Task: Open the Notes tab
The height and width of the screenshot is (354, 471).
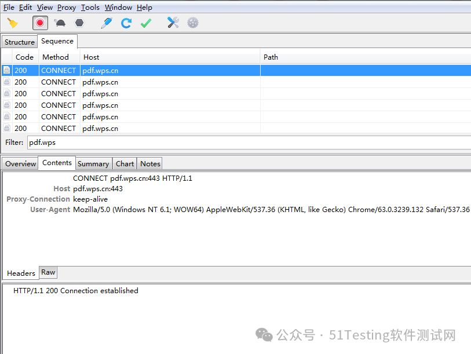Action: point(150,164)
